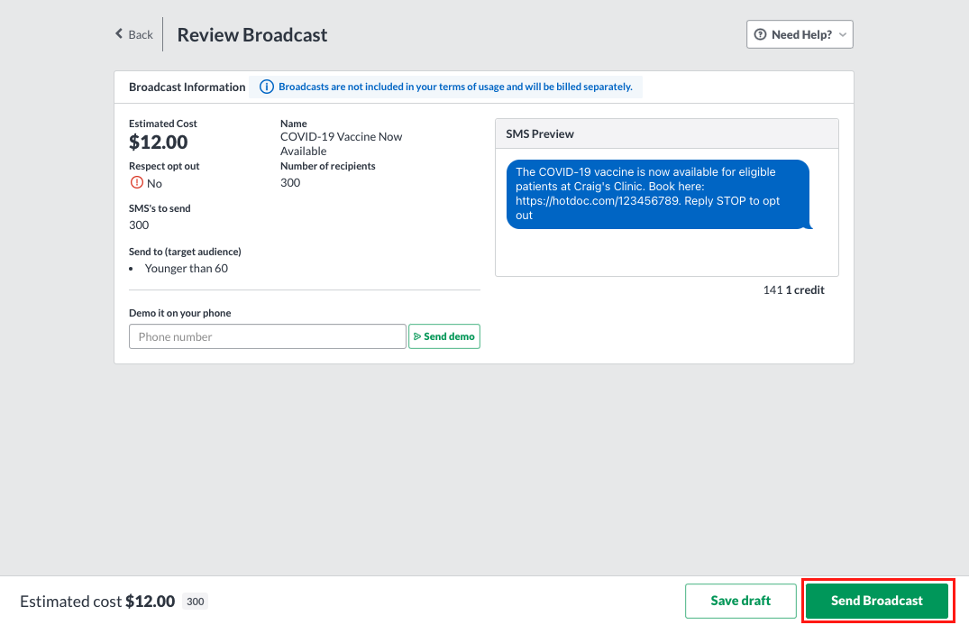The width and height of the screenshot is (969, 625).
Task: Click the Send demo button
Action: [x=444, y=336]
